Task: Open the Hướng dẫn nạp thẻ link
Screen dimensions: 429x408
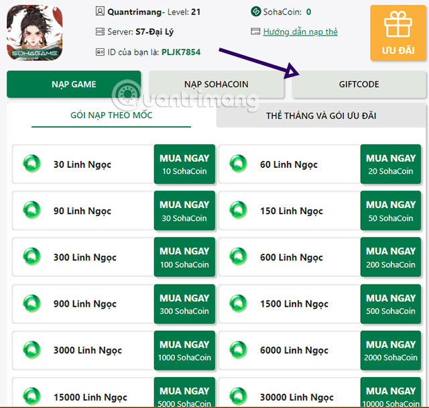Action: click(x=300, y=32)
